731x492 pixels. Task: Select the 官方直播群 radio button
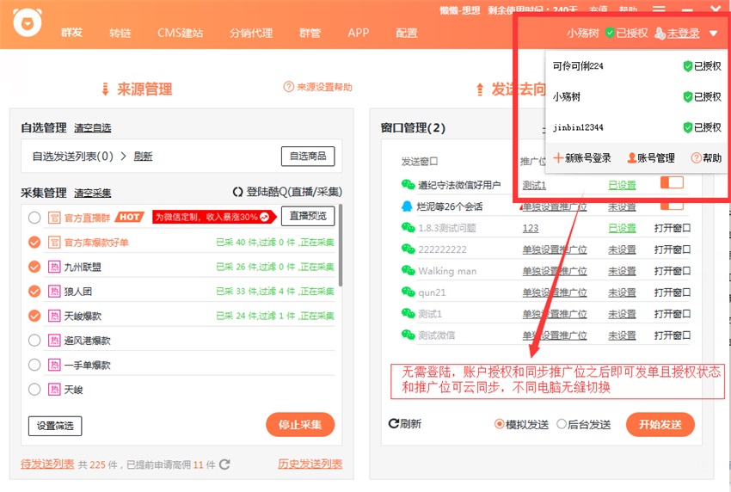pyautogui.click(x=34, y=218)
